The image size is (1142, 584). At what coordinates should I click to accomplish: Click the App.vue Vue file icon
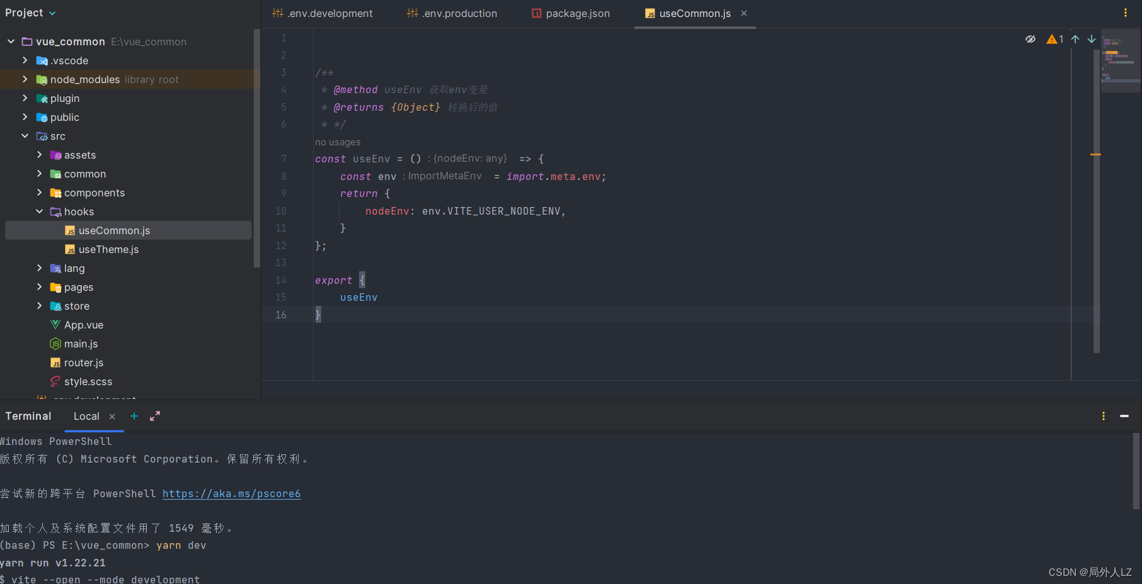[x=55, y=325]
